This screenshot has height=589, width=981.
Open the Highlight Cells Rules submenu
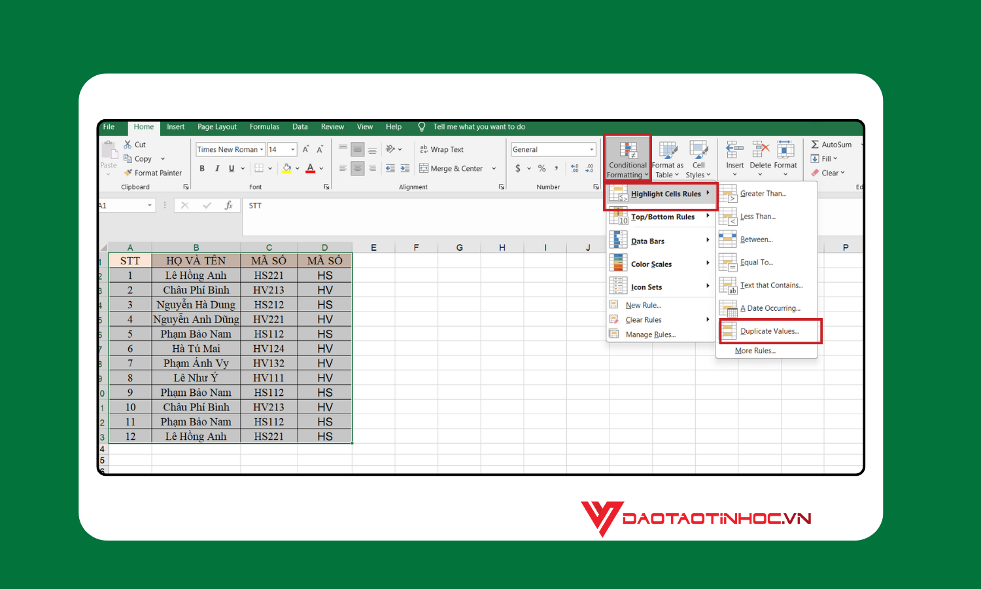click(666, 194)
